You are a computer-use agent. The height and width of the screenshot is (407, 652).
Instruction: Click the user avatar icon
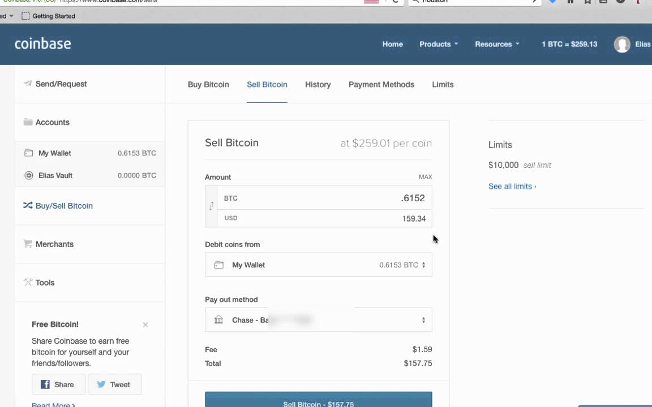tap(622, 44)
